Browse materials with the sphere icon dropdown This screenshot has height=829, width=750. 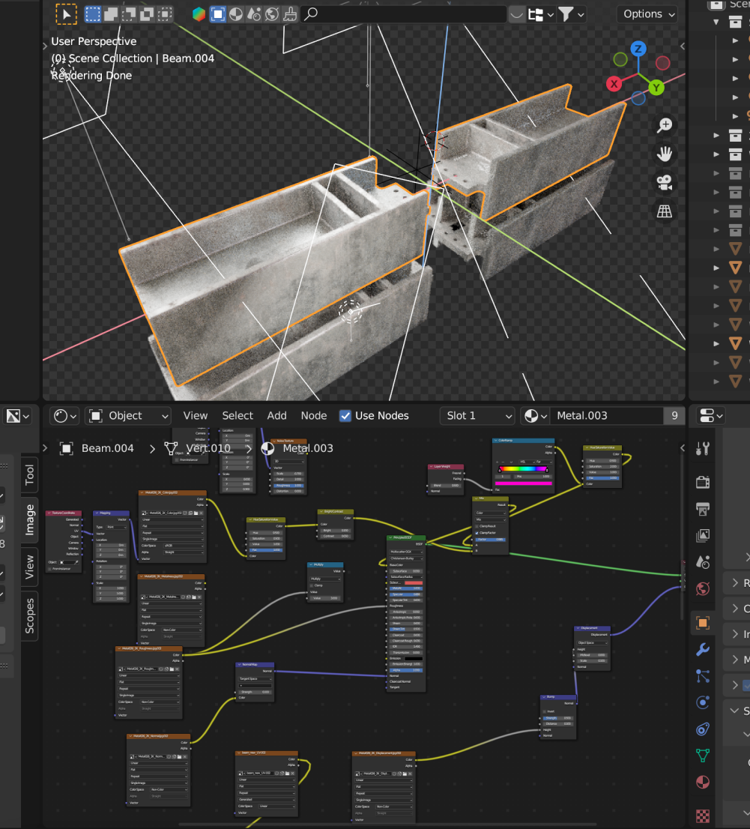click(x=535, y=416)
